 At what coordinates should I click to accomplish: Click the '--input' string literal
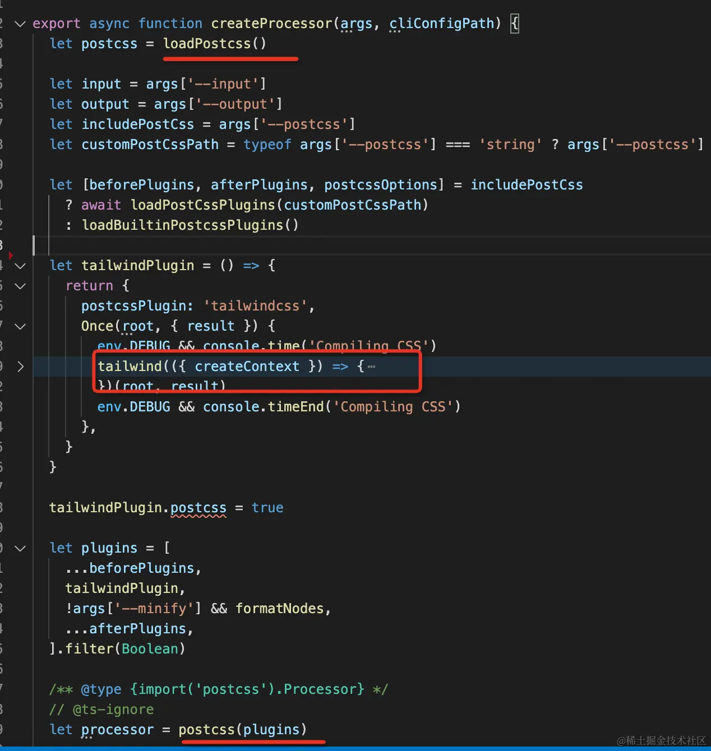(x=223, y=84)
